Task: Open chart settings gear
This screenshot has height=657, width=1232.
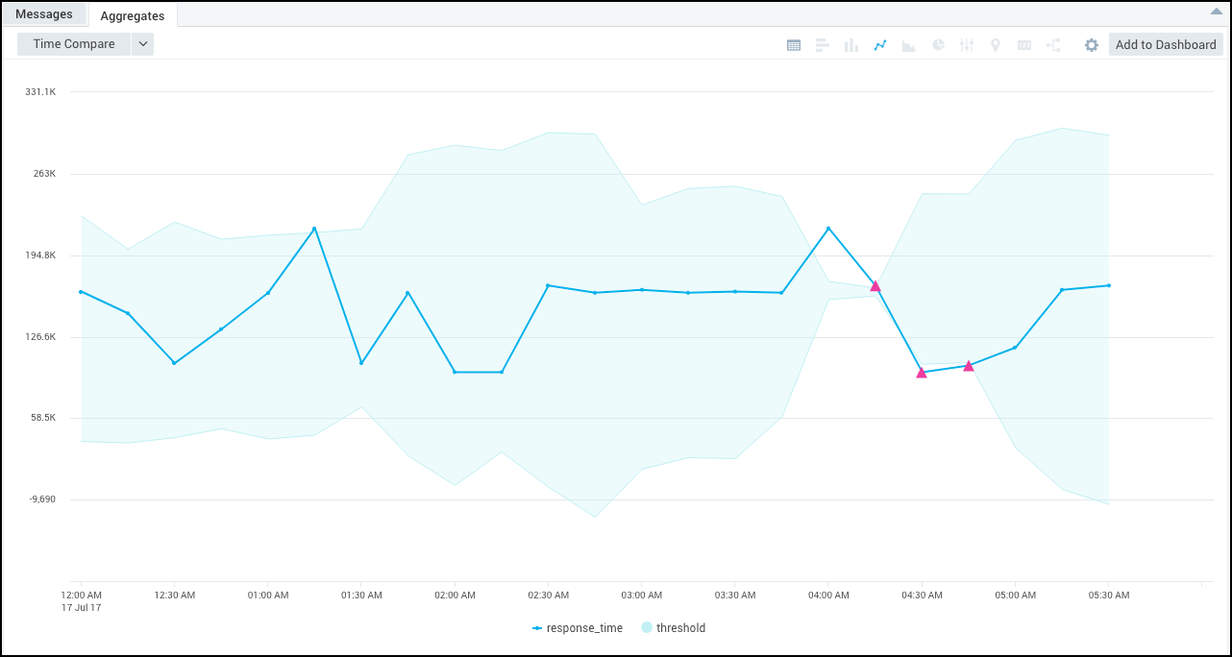Action: point(1092,45)
